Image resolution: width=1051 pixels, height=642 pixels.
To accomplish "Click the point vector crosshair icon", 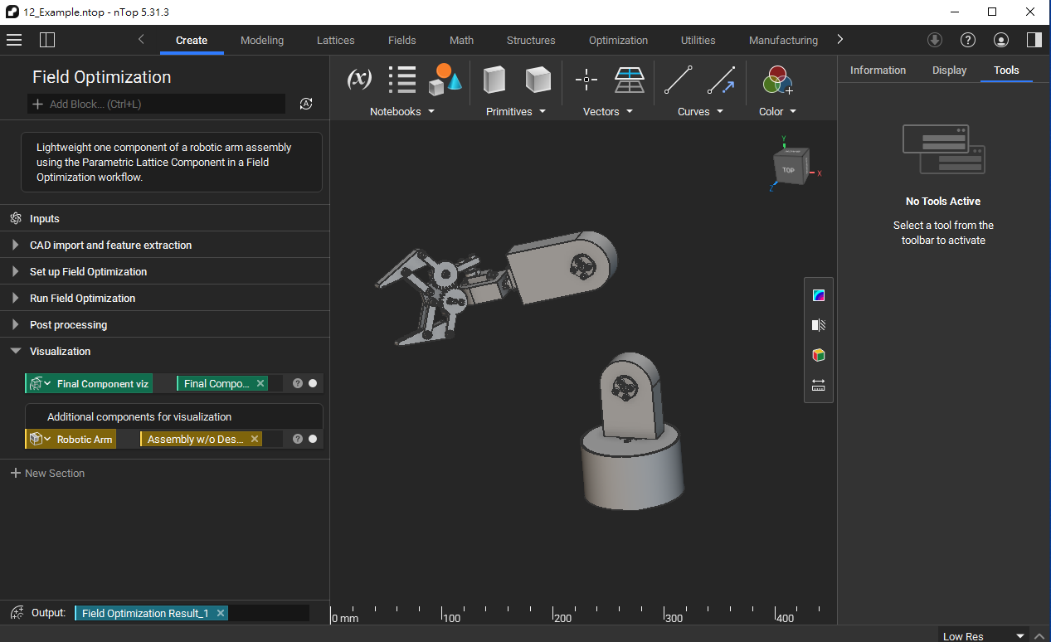I will pos(586,80).
